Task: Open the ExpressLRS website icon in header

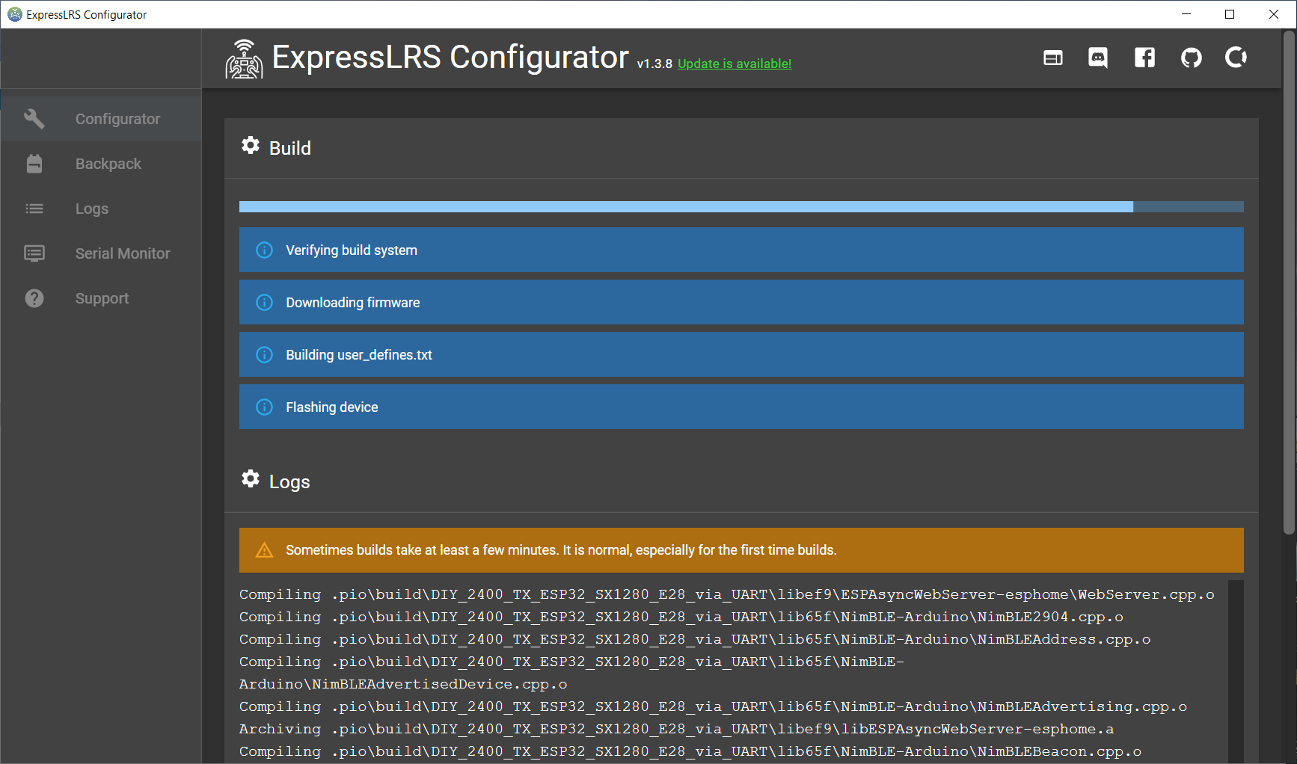Action: pyautogui.click(x=1052, y=58)
